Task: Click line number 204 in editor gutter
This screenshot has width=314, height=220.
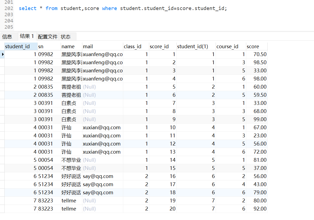Action: [x=9, y=21]
